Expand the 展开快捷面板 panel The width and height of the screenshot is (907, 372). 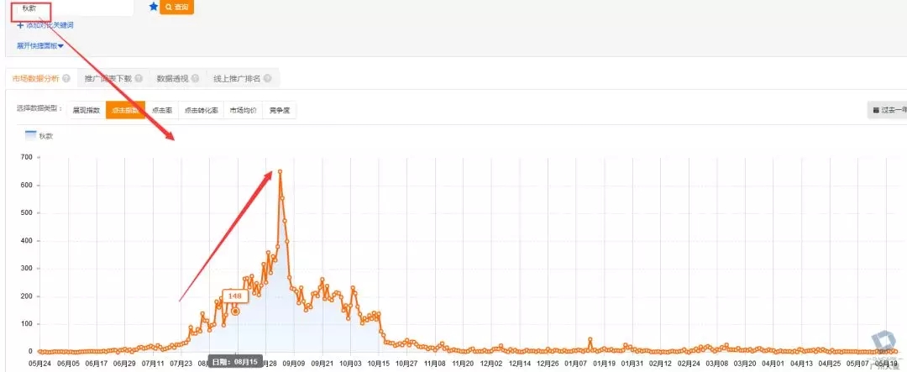point(39,45)
